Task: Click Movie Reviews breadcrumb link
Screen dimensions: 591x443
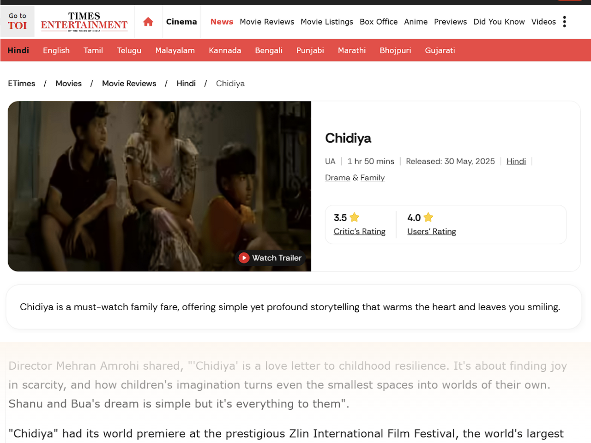Action: [129, 84]
